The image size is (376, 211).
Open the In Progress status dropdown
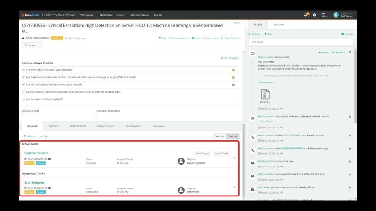32,45
